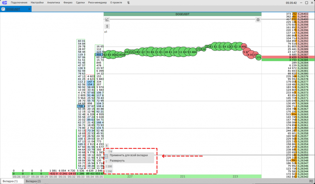
Task: Open chart settings with the gear icon
Action: pos(258,20)
